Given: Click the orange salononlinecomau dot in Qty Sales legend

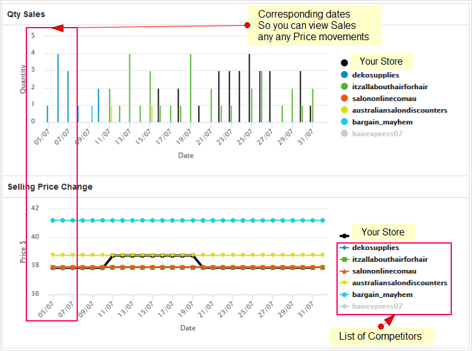Looking at the screenshot, I should [x=344, y=99].
